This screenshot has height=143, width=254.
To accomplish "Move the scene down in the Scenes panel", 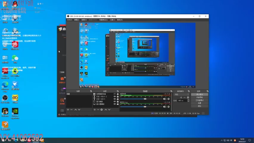I will pos(79,110).
